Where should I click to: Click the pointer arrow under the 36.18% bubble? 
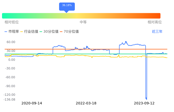click(66, 11)
